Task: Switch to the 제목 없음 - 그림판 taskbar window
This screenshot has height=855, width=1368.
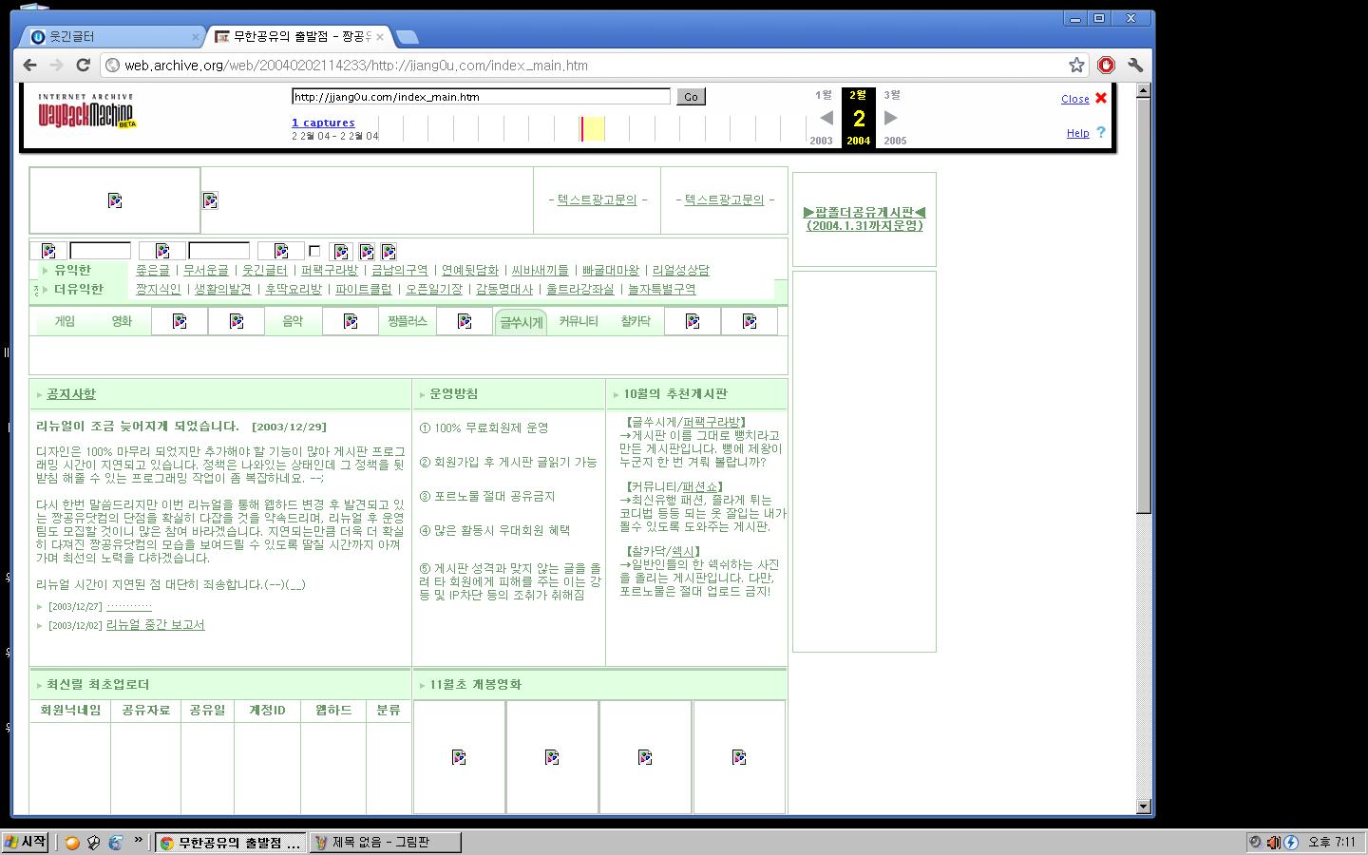Action: (385, 843)
